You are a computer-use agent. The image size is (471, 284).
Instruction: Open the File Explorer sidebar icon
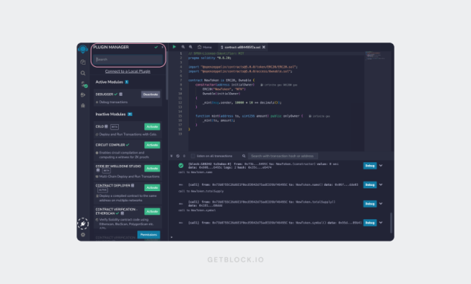click(83, 62)
